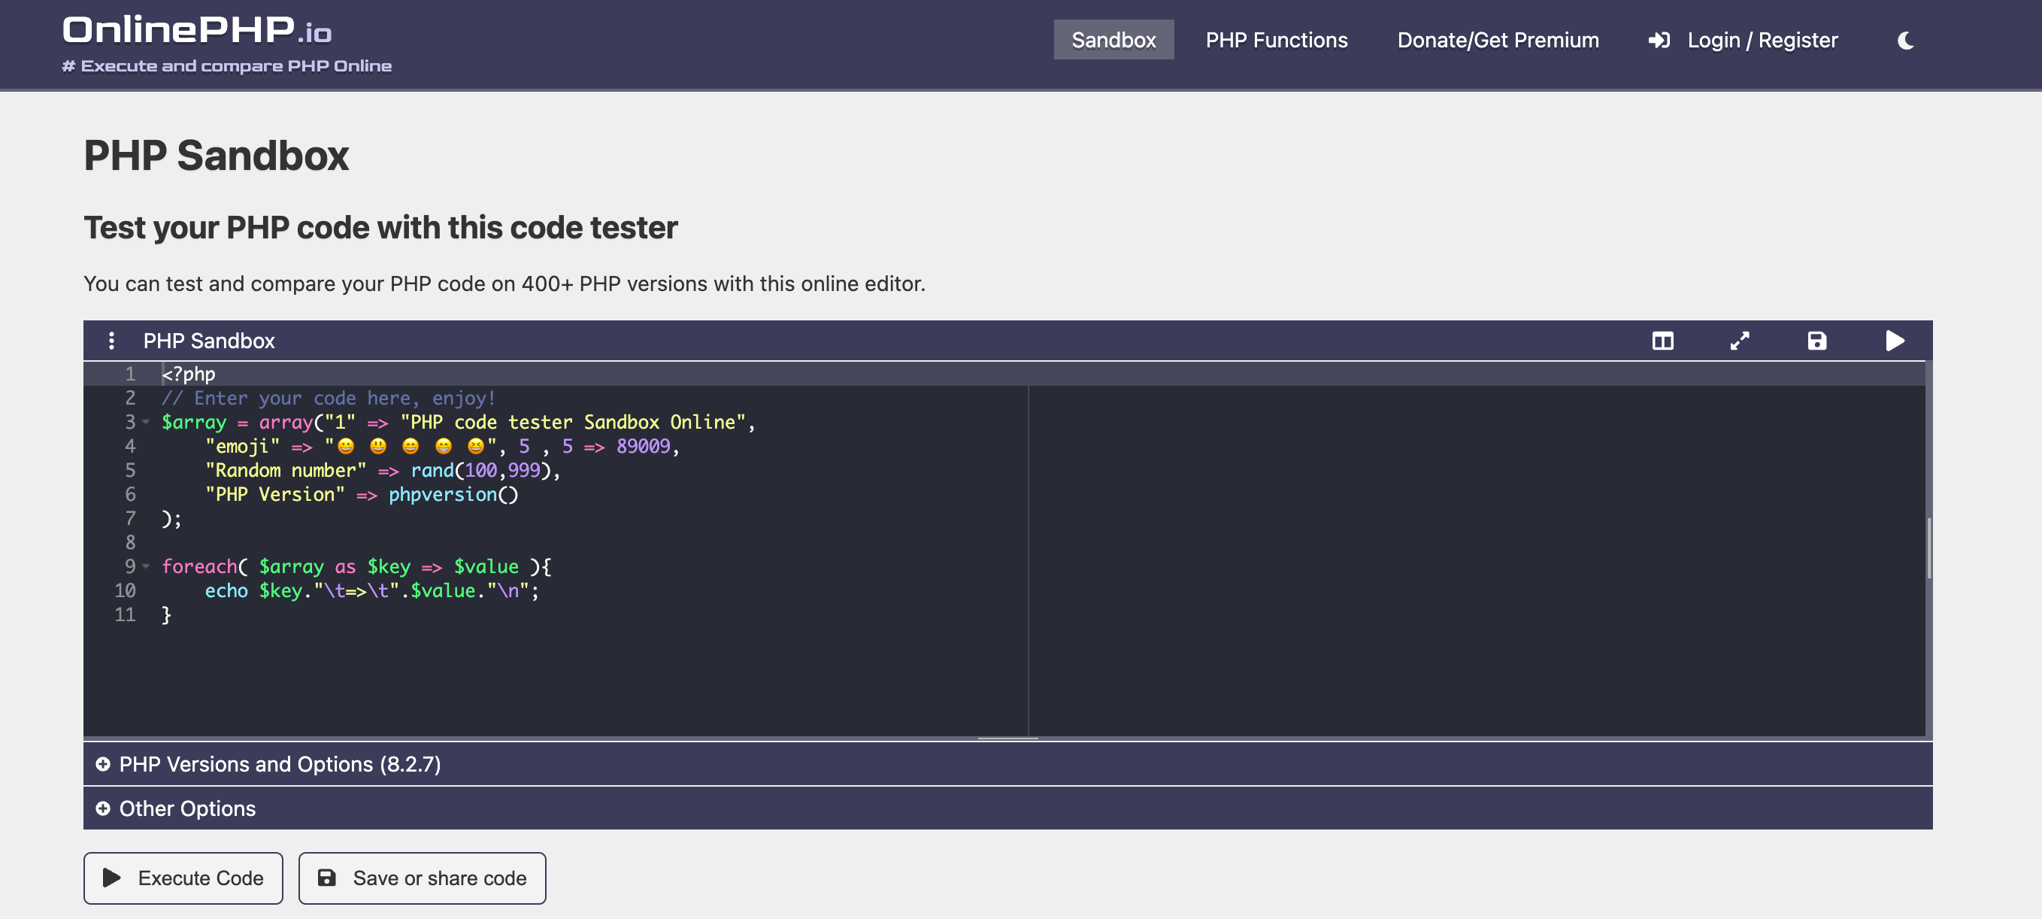Open the PHP Functions menu item

coord(1277,39)
